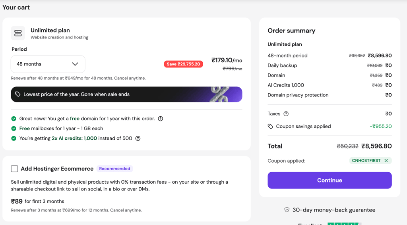Click the '₹89 for first 3 months' price

pyautogui.click(x=37, y=202)
